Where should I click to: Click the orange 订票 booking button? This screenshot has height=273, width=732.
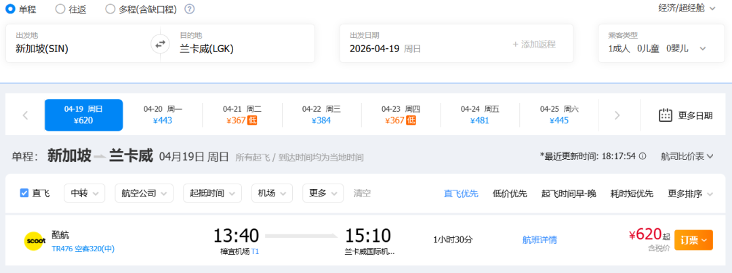click(693, 240)
